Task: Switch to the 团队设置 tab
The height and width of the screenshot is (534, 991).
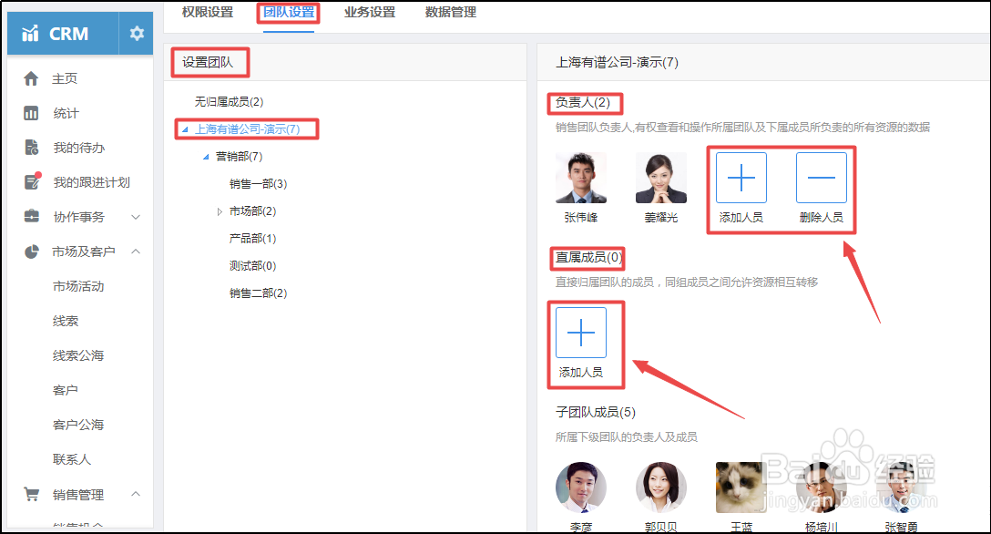Action: (x=289, y=12)
